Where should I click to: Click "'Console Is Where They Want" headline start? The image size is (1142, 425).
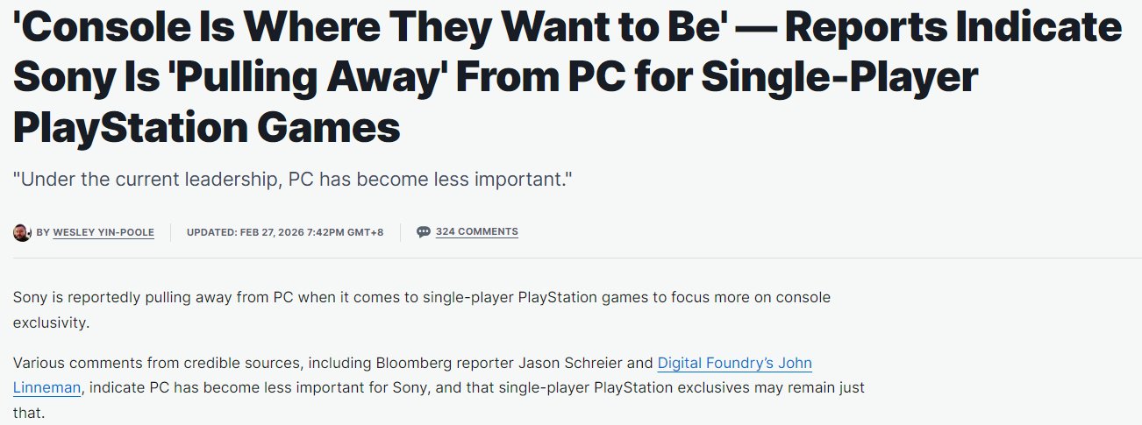[x=263, y=29]
